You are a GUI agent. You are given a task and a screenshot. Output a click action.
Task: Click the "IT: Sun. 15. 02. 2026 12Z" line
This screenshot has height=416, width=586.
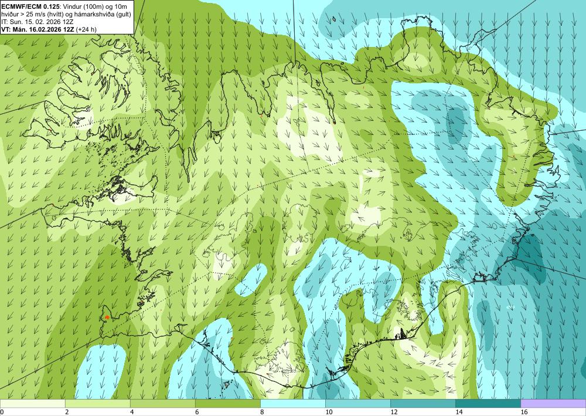tap(38, 22)
